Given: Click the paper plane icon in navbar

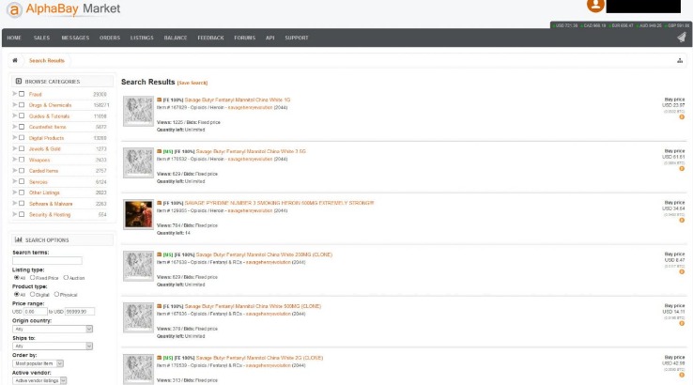Looking at the screenshot, I should pos(681,38).
